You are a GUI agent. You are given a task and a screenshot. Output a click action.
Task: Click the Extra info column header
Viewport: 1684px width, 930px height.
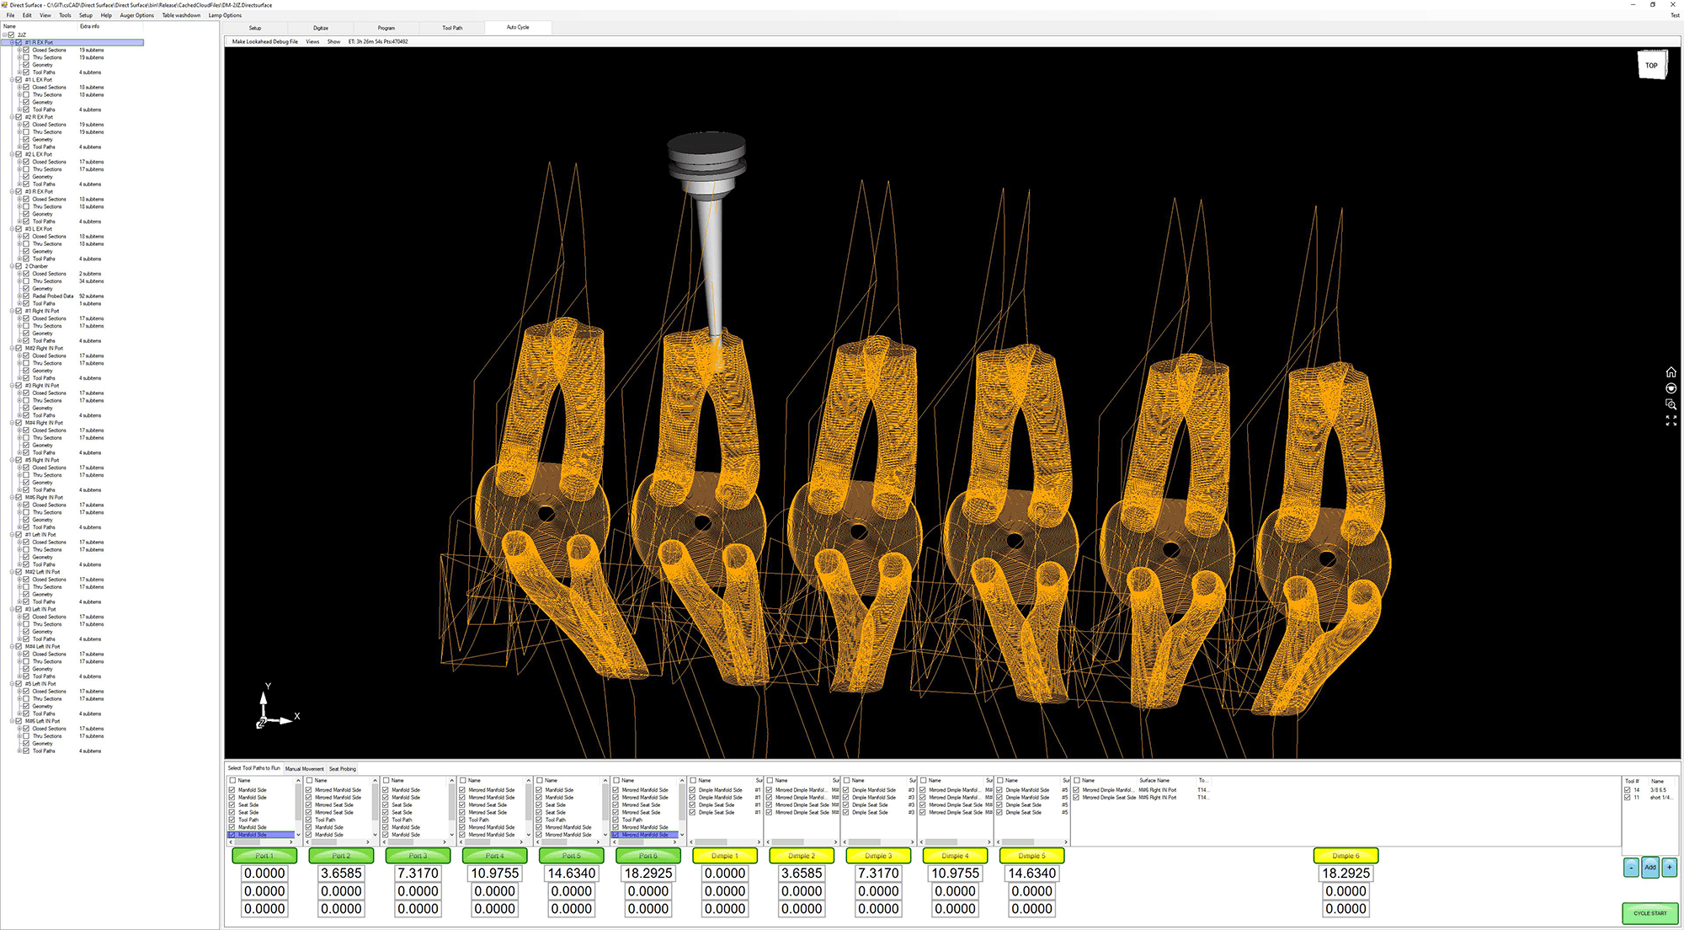point(89,26)
